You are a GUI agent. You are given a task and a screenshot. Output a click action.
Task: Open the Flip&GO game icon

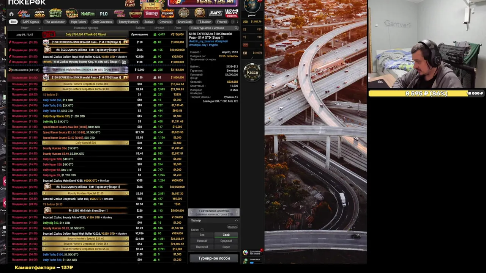168,13
